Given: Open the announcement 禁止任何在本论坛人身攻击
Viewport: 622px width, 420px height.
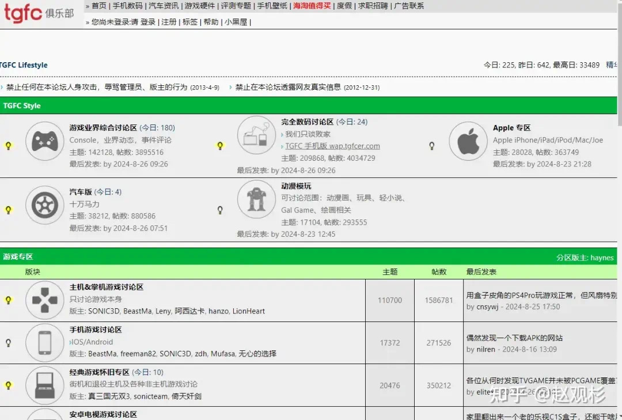Looking at the screenshot, I should coord(97,87).
